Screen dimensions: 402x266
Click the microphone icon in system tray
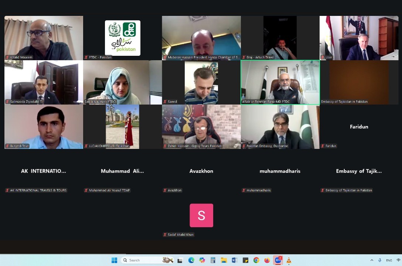[x=379, y=260]
